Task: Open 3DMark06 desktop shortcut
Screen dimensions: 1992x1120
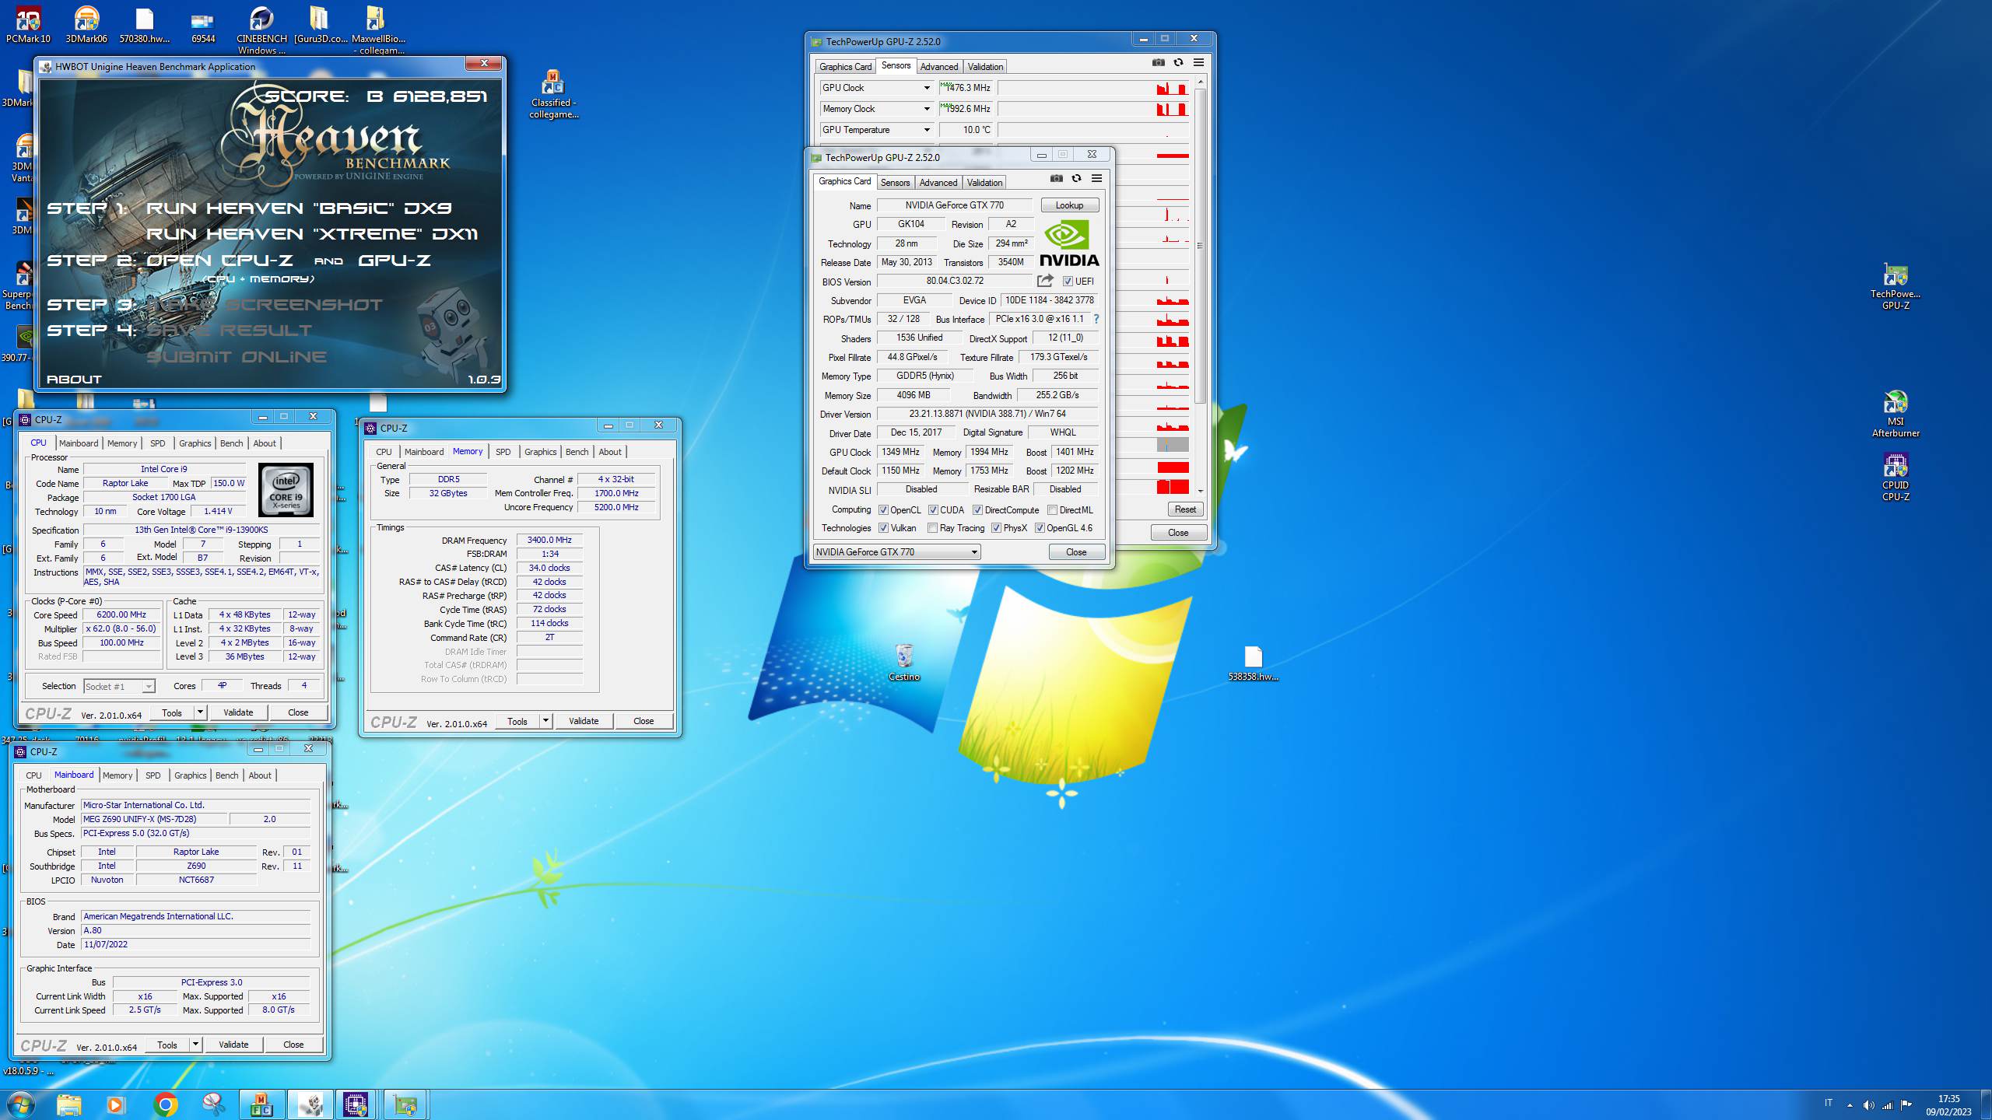Action: [x=86, y=25]
